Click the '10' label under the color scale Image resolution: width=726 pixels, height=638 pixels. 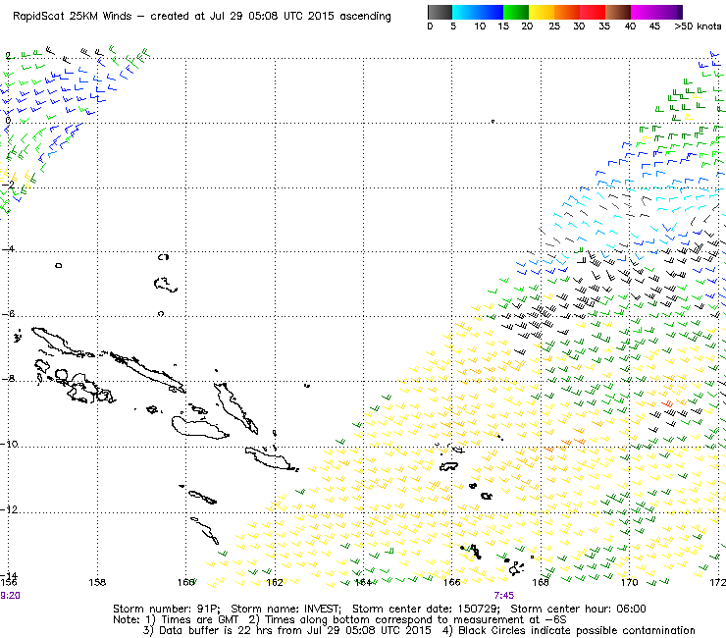(480, 27)
